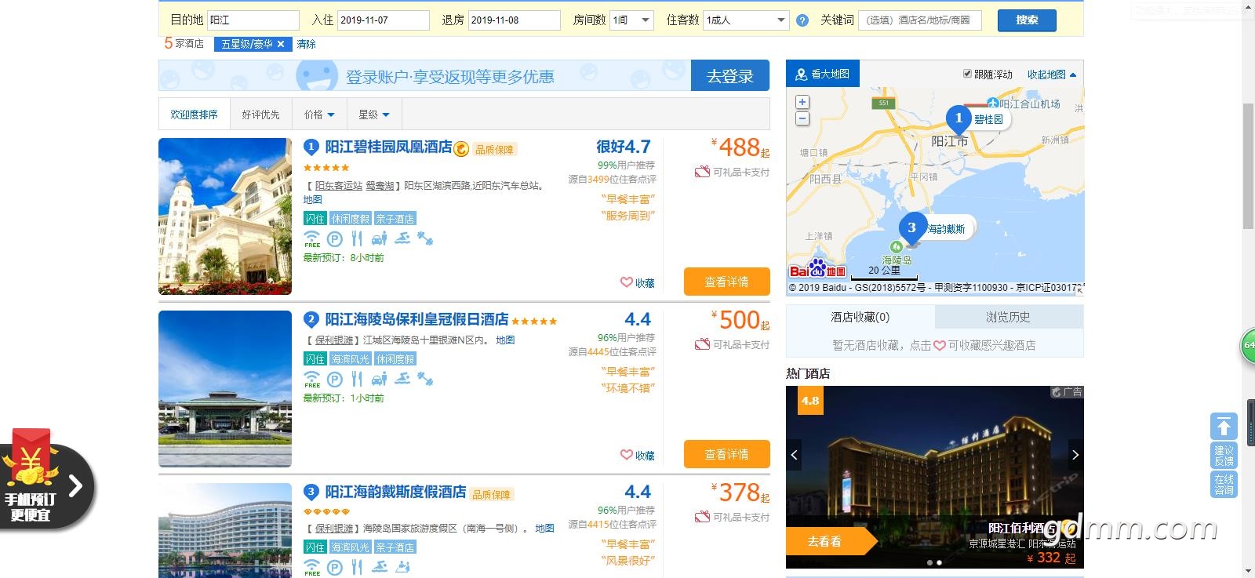
Task: Open 看大地图 large map view
Action: point(822,74)
